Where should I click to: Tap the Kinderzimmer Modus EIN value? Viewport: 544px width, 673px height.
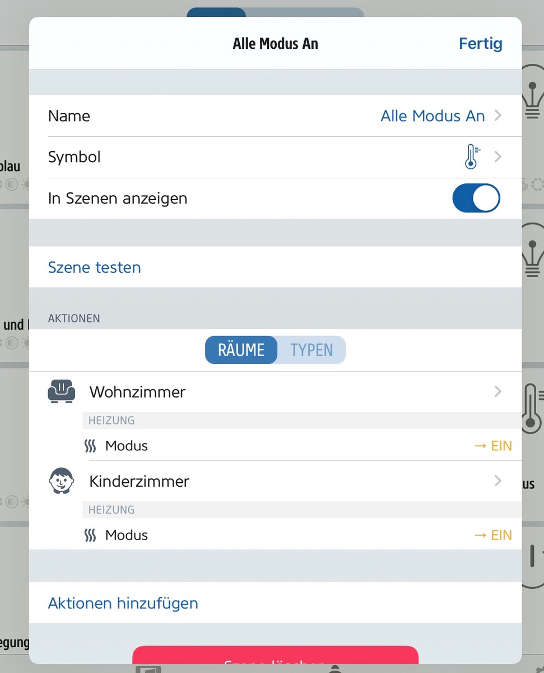pyautogui.click(x=493, y=535)
